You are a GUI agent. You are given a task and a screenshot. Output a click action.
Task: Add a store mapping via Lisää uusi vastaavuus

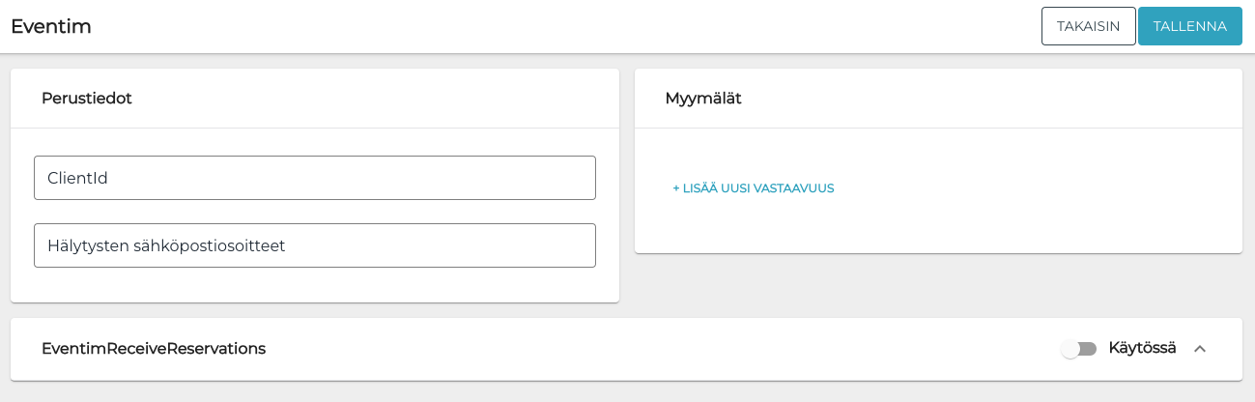753,188
